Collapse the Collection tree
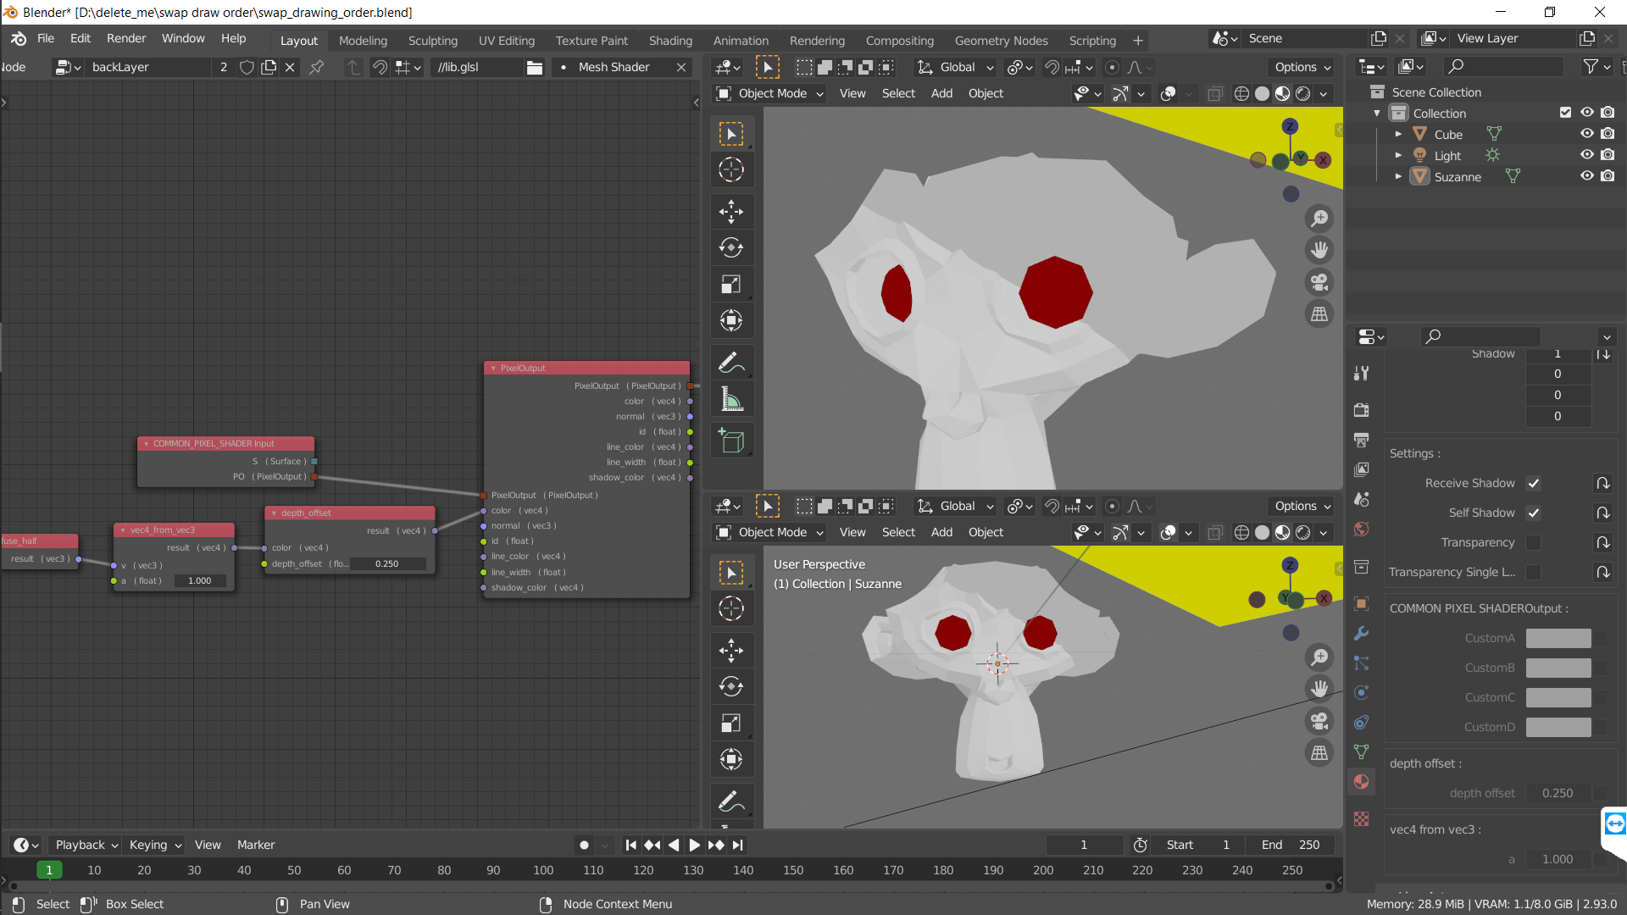This screenshot has width=1627, height=915. 1377,113
